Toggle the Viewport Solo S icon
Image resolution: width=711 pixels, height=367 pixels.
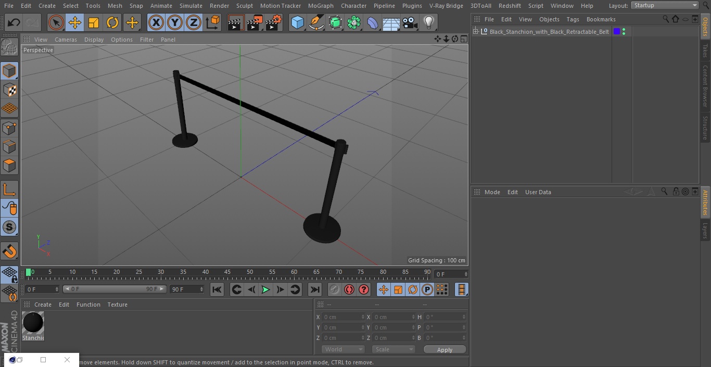click(x=9, y=227)
